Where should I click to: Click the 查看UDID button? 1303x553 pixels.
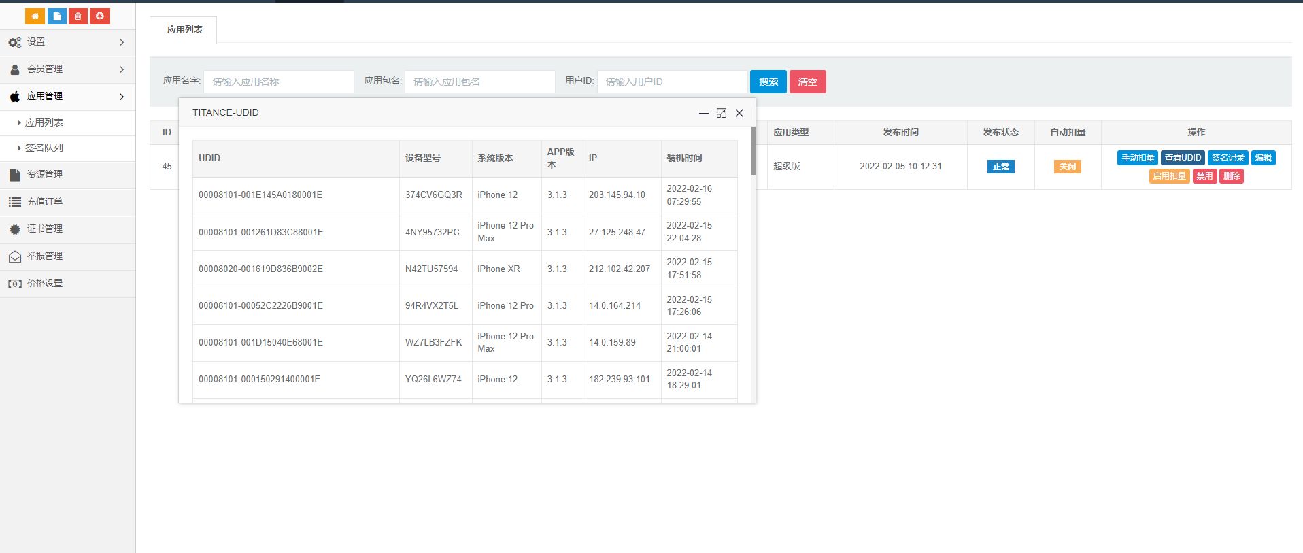point(1183,158)
